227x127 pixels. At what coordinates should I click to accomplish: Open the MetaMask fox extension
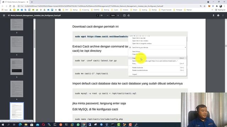click(209, 6)
